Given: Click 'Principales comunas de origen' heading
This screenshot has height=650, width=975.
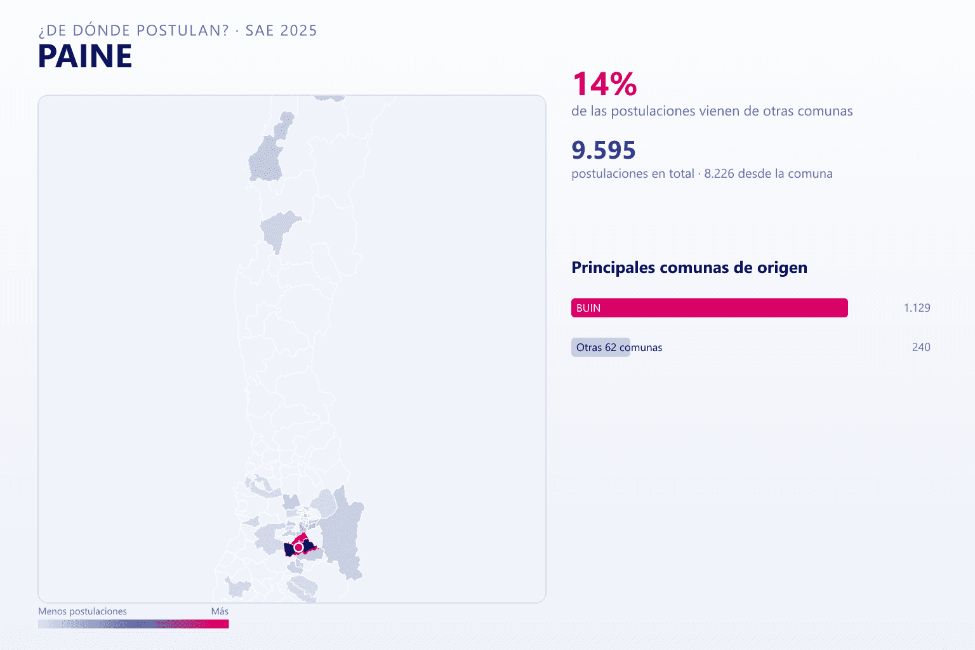Looking at the screenshot, I should coord(689,267).
